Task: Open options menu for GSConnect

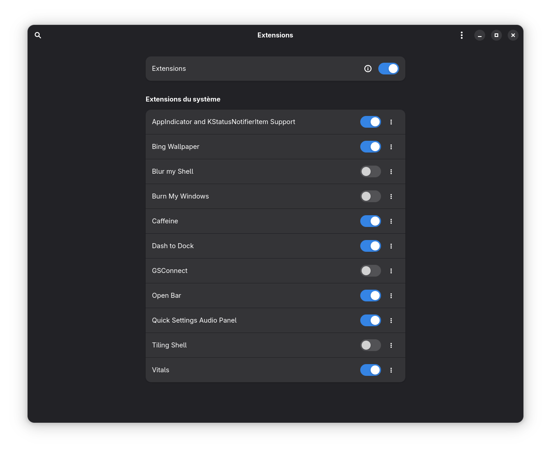Action: pyautogui.click(x=391, y=271)
